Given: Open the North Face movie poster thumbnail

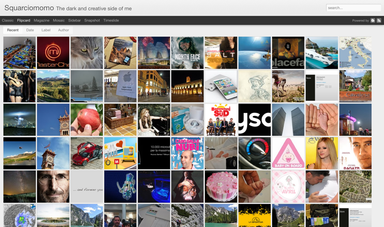Looking at the screenshot, I should pyautogui.click(x=187, y=53).
